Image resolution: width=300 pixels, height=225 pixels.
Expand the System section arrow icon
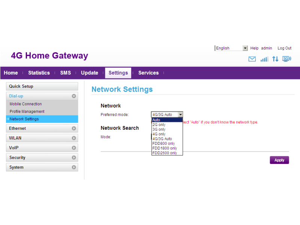pos(74,167)
